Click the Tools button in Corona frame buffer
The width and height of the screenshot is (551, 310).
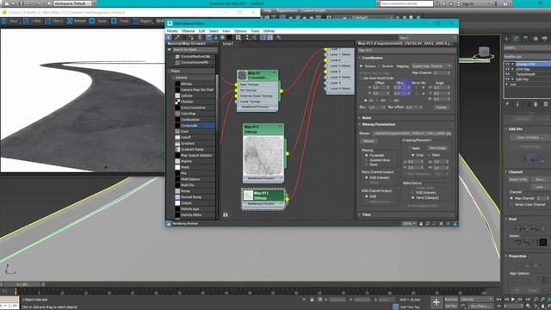[121, 21]
